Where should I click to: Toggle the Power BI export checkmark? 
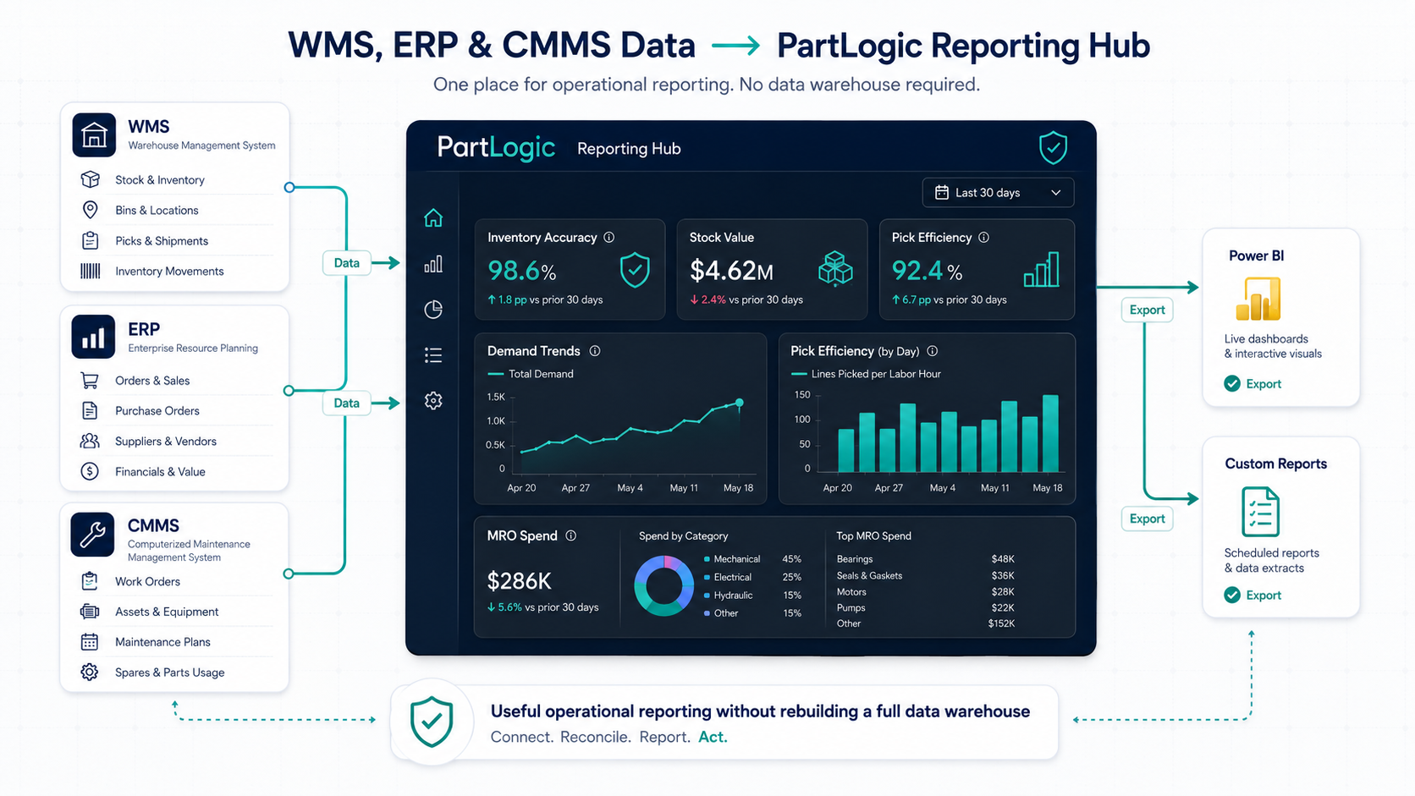[1232, 384]
